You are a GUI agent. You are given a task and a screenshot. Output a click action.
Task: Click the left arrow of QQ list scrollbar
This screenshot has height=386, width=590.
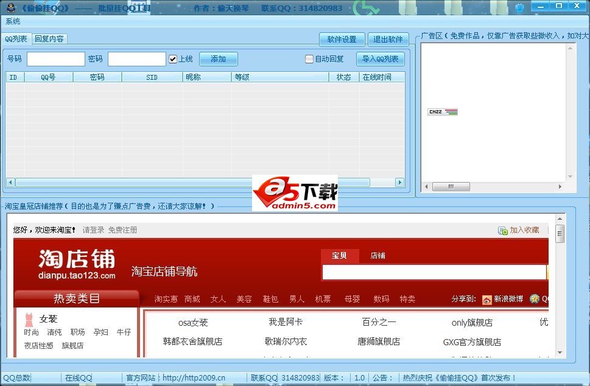click(x=10, y=183)
